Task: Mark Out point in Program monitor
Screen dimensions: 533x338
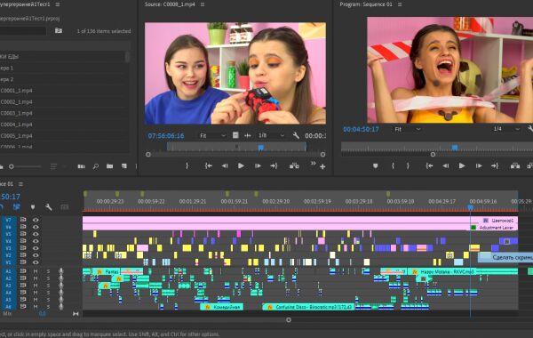Action: click(x=408, y=165)
